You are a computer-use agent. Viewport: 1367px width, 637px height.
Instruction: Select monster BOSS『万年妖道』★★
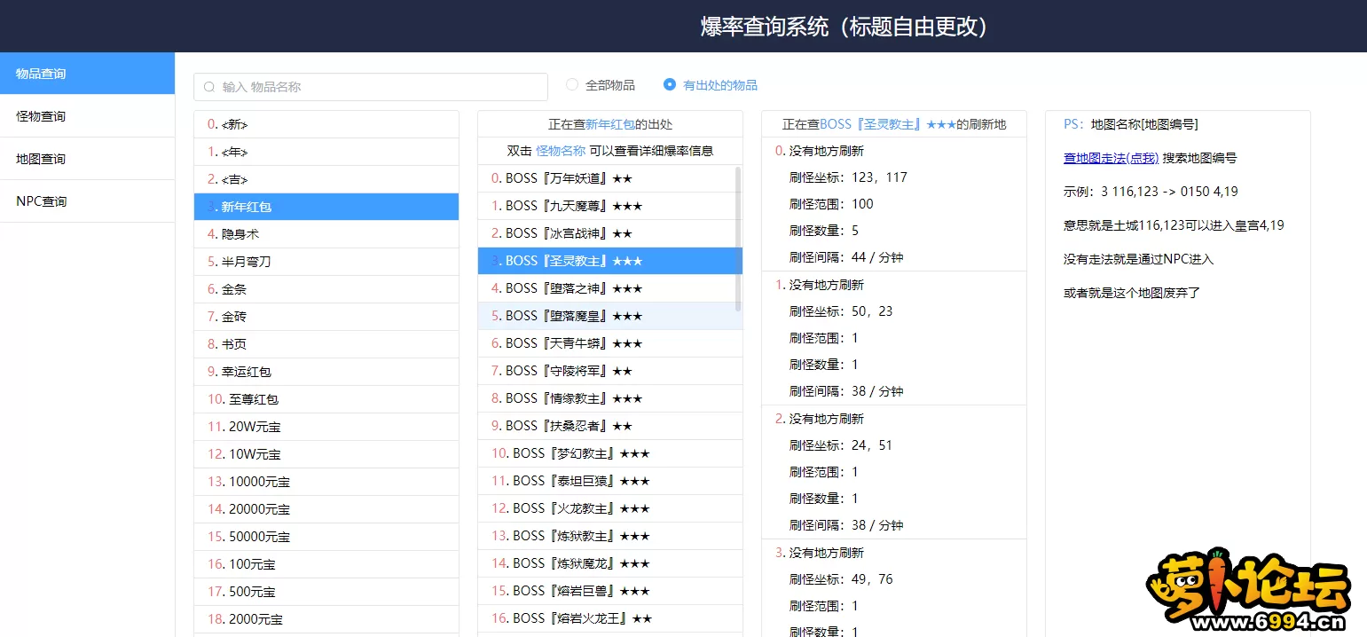tap(610, 178)
